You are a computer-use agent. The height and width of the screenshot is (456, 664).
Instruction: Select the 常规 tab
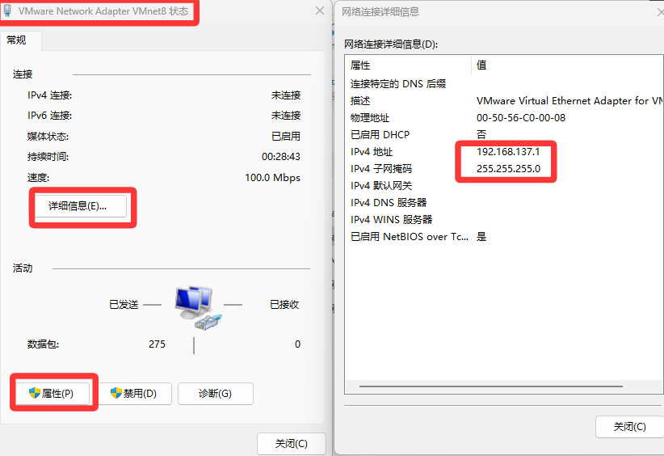[x=17, y=40]
